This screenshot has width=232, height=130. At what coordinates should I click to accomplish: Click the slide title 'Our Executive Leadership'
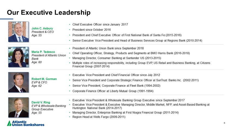49,12
